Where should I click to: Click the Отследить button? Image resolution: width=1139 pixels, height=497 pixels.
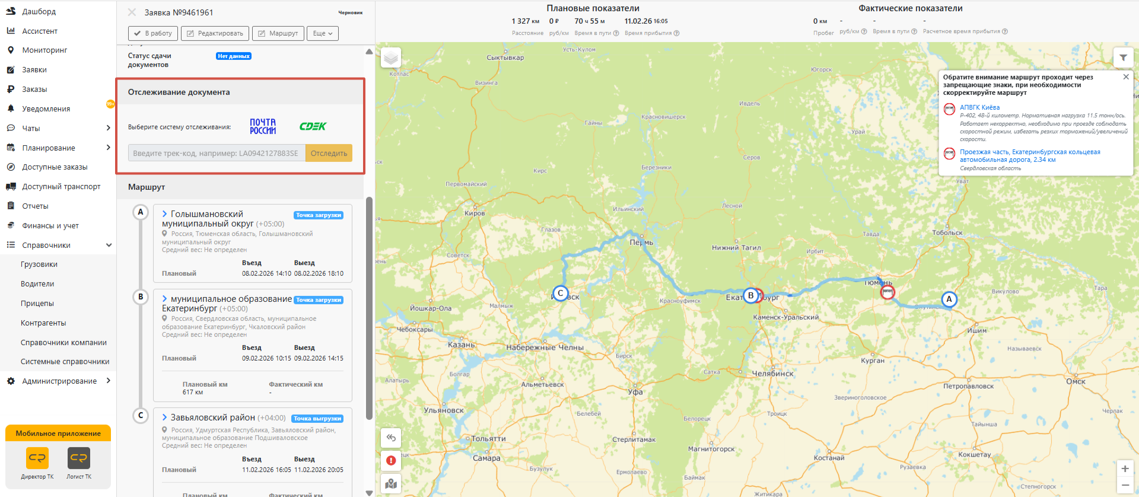[x=329, y=153]
